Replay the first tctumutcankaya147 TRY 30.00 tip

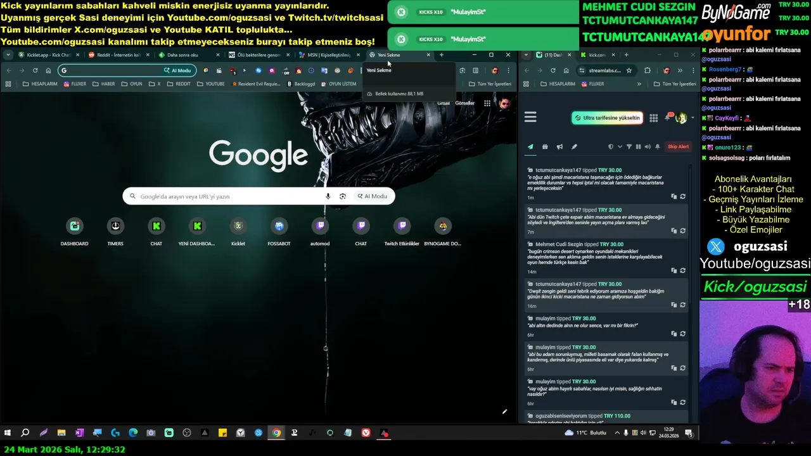[682, 196]
